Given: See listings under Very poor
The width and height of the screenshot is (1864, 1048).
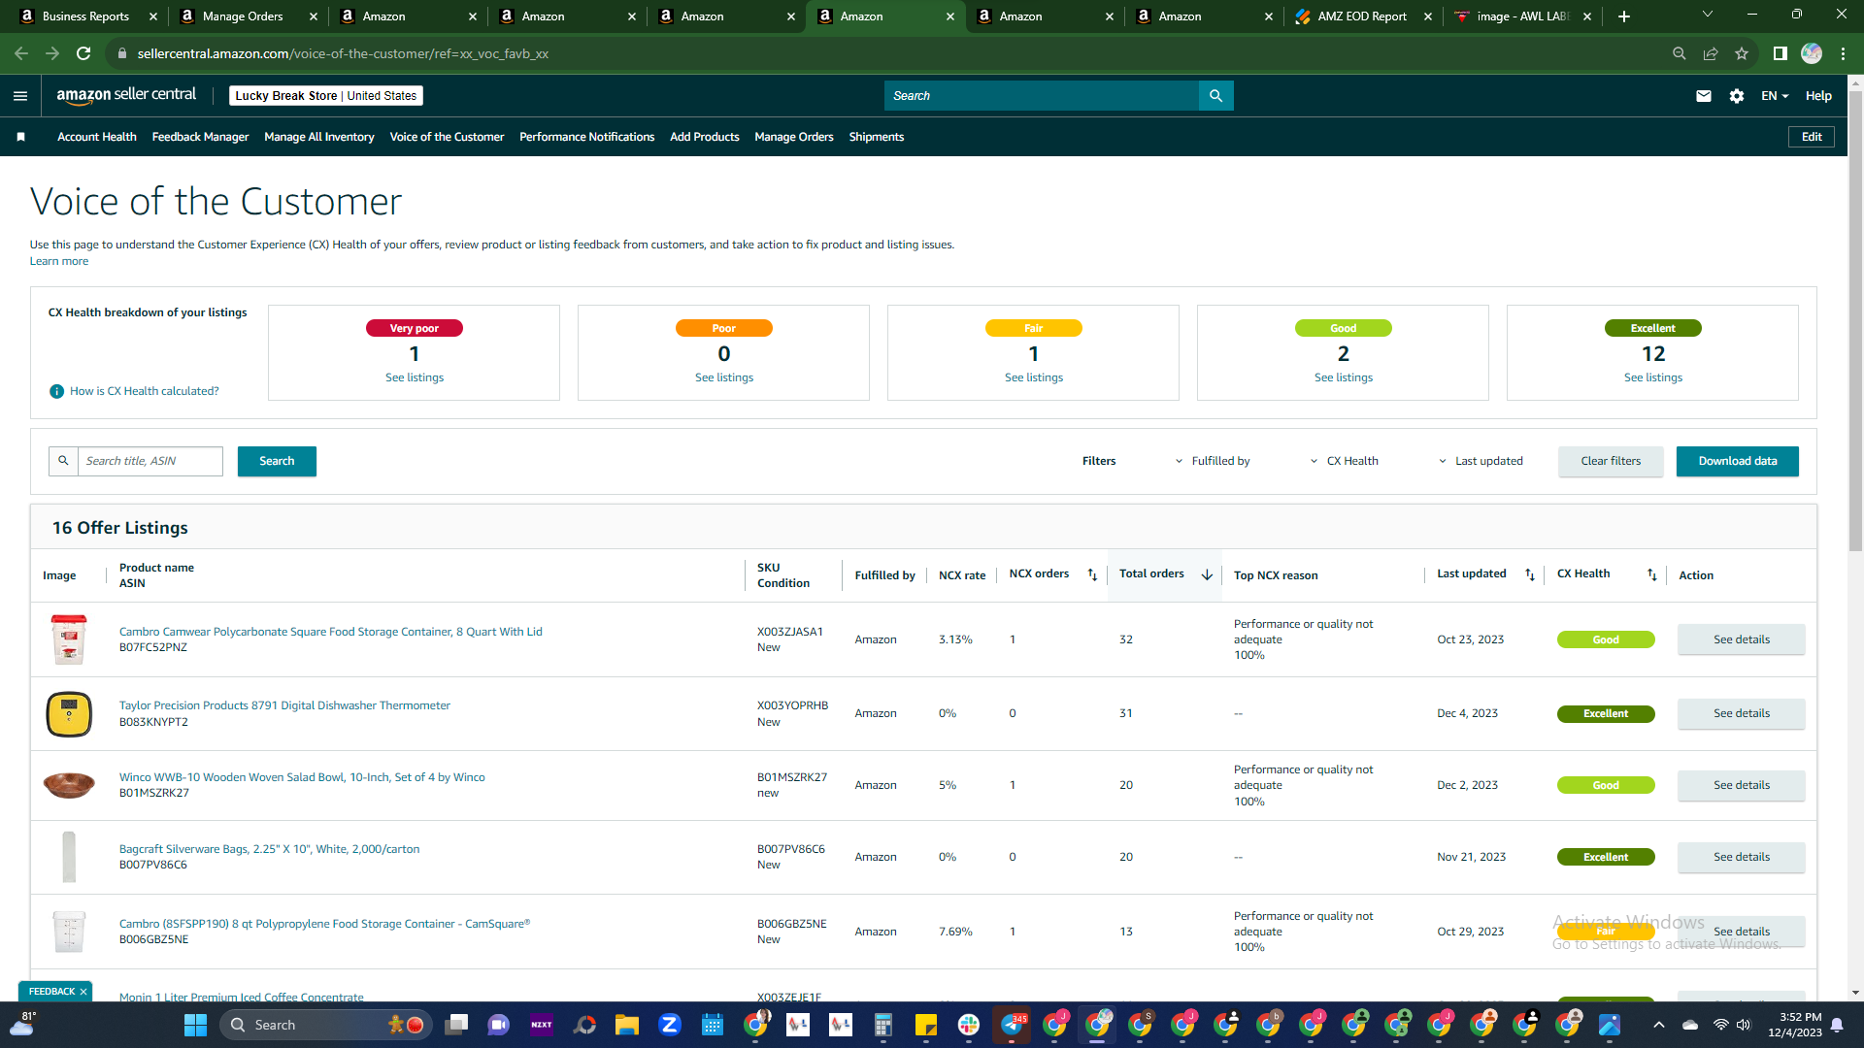Looking at the screenshot, I should coord(415,377).
